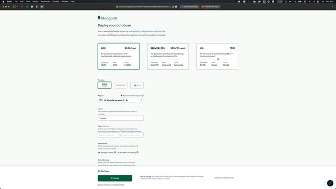Image resolution: width=336 pixels, height=189 pixels.
Task: Switch to the Postman API tab
Action: tap(211, 7)
